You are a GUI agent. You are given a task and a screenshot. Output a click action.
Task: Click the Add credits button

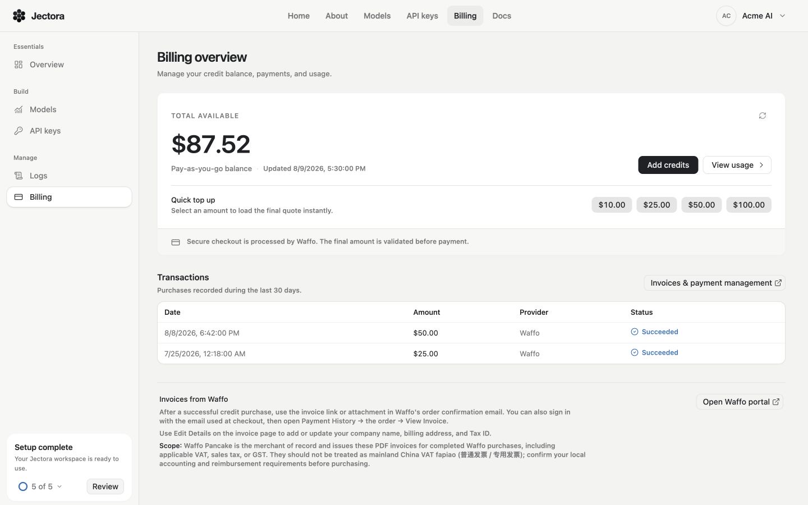pyautogui.click(x=668, y=165)
